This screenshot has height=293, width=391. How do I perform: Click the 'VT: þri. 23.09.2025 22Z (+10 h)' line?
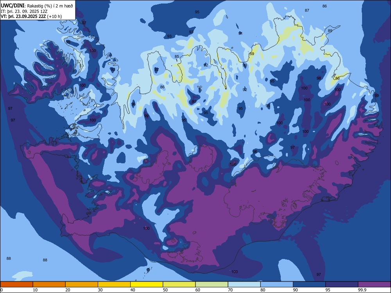click(31, 16)
